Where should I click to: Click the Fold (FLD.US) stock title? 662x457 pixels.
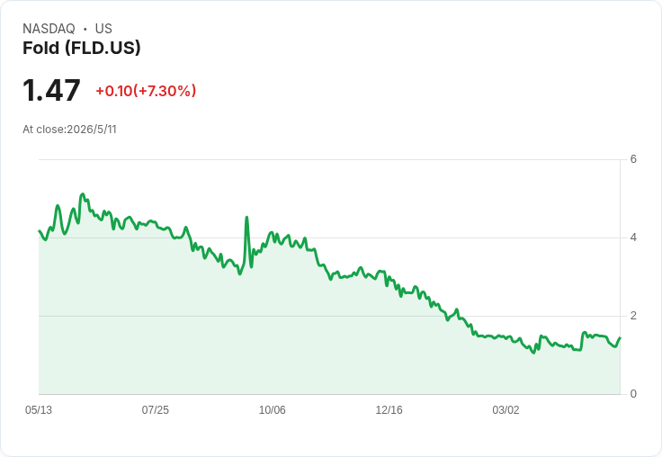click(82, 48)
